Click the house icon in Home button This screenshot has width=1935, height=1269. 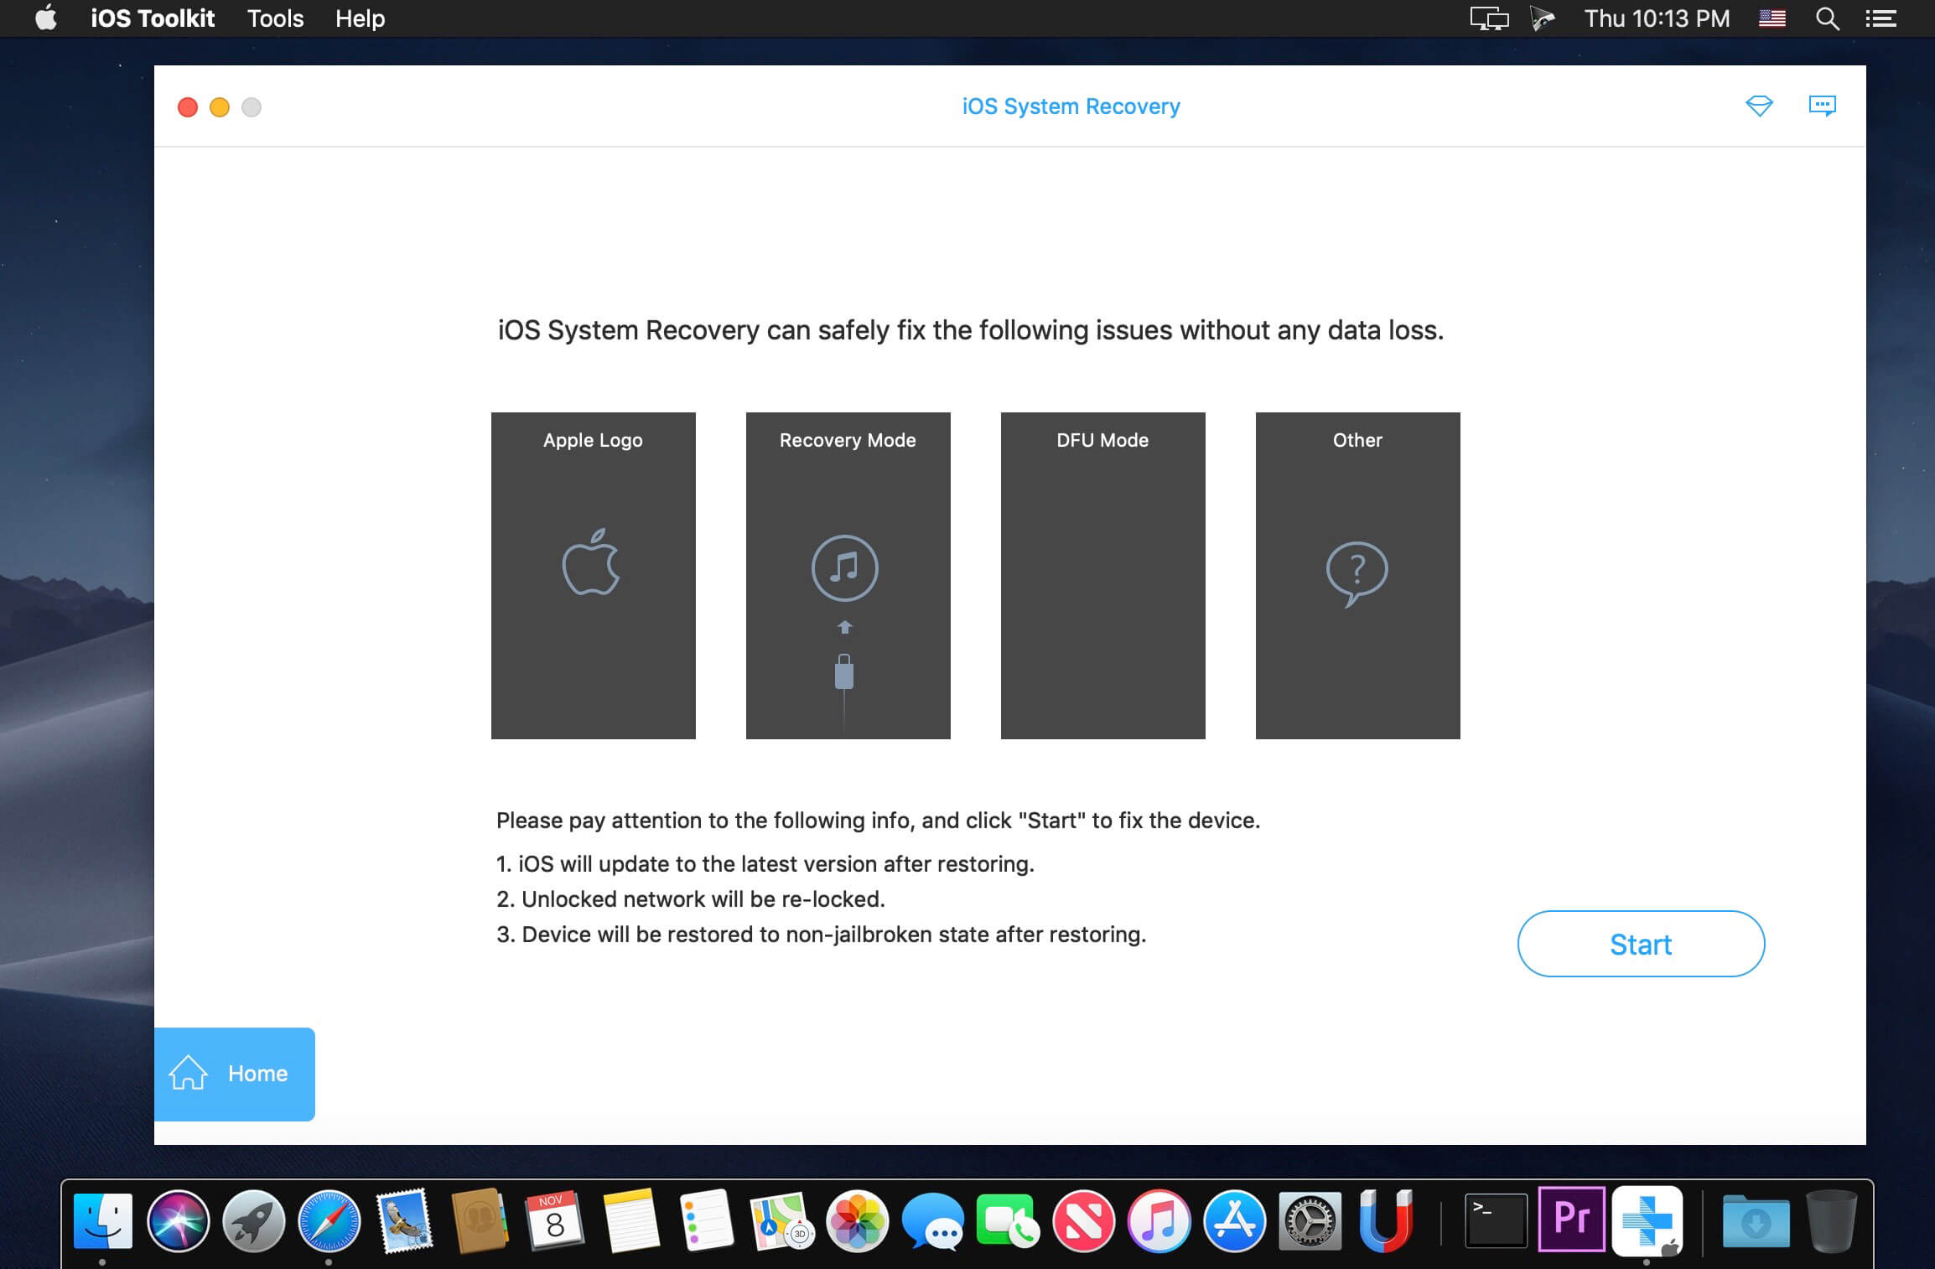[188, 1073]
